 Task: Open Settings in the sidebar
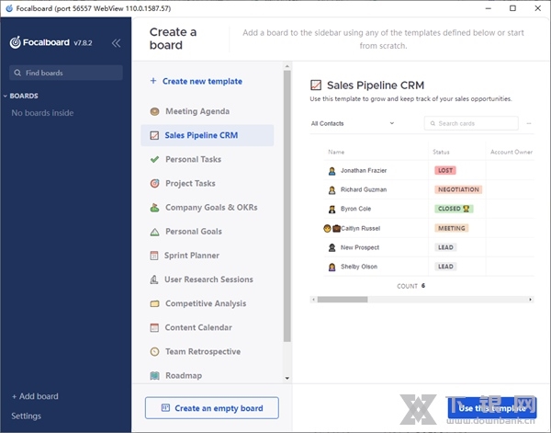[27, 416]
